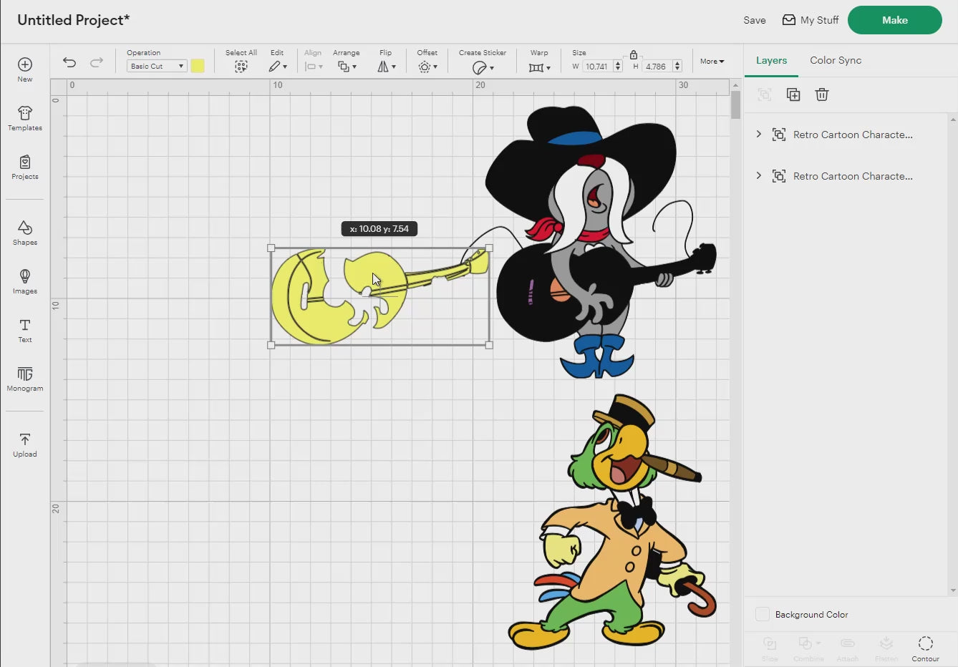Click the My Stuff envelope icon
Image resolution: width=958 pixels, height=667 pixels.
pos(788,20)
